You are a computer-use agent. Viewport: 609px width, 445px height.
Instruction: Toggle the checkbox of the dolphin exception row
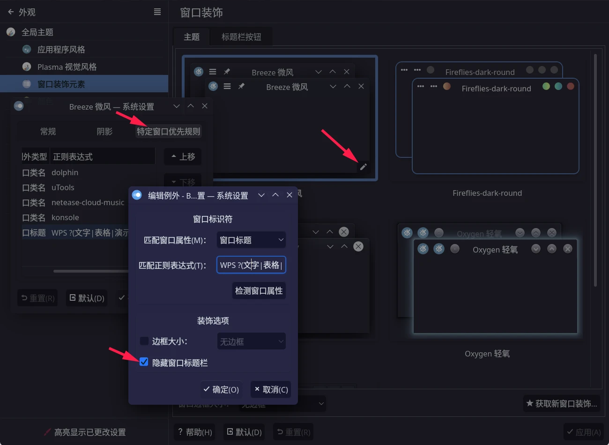25,173
